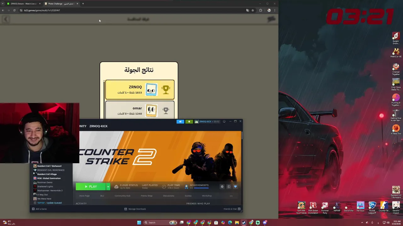
Task: Open browser extensions puzzle icon
Action: [x=260, y=10]
